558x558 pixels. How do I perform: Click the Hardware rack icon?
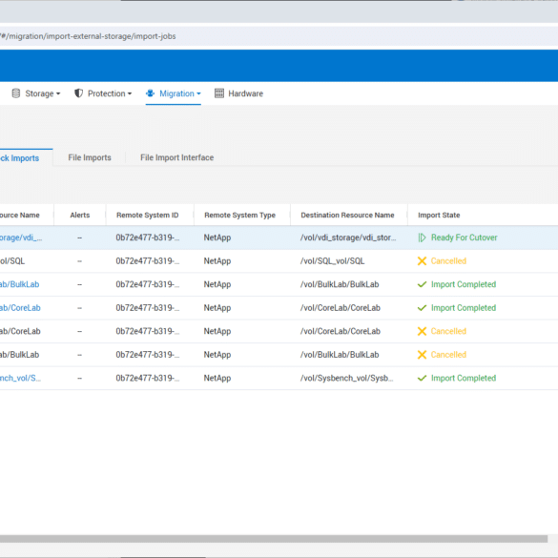click(219, 93)
